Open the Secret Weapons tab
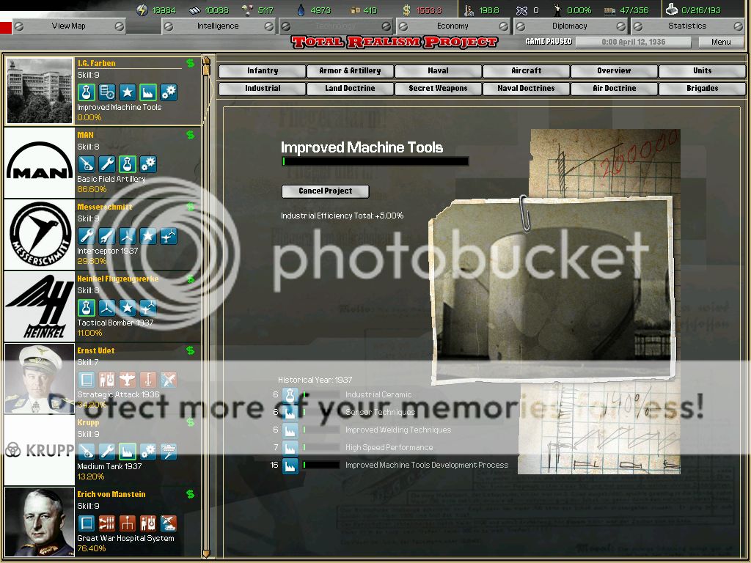This screenshot has width=751, height=563. point(438,88)
